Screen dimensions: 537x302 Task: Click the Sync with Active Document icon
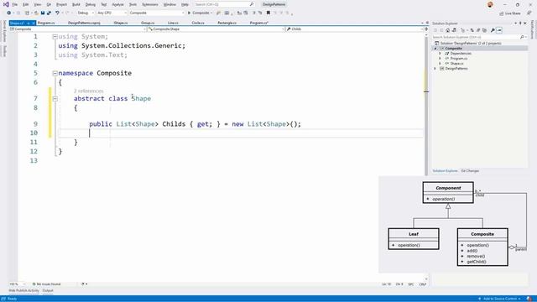click(472, 30)
